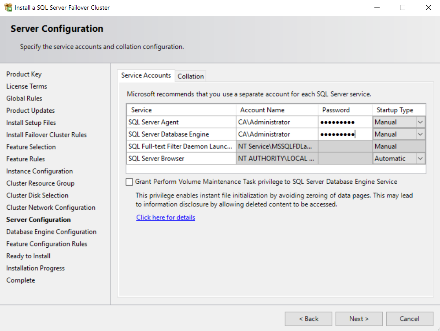Click the Startup Type column header
This screenshot has width=440, height=331.
399,110
